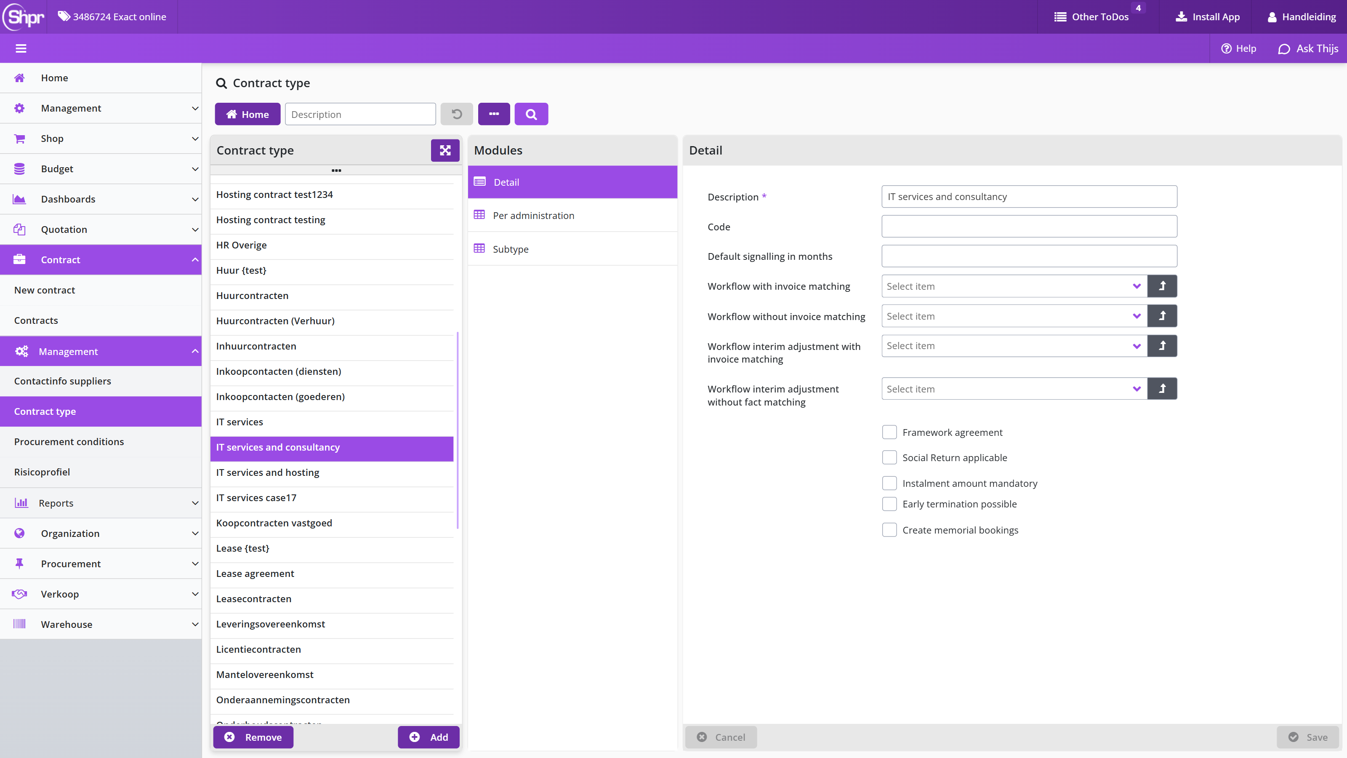
Task: Enable Create memorial bookings checkbox
Action: point(889,529)
